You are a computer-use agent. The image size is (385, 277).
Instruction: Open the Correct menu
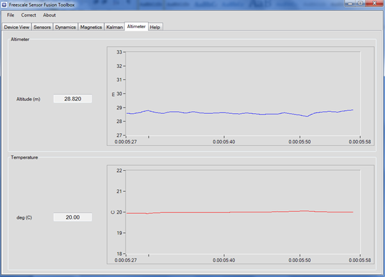point(28,15)
